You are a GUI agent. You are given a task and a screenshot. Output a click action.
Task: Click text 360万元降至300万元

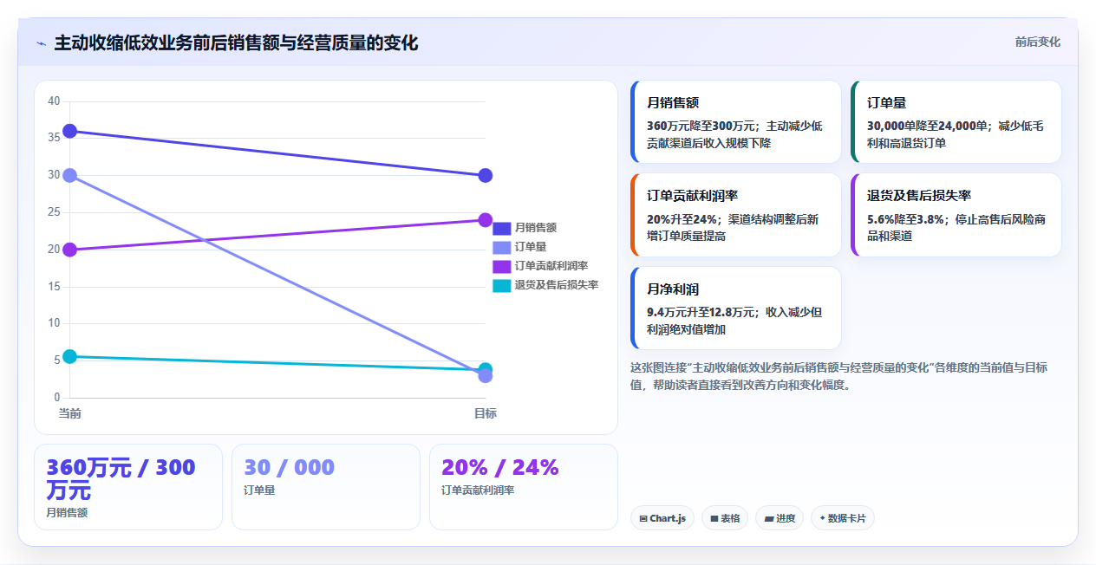[x=703, y=126]
